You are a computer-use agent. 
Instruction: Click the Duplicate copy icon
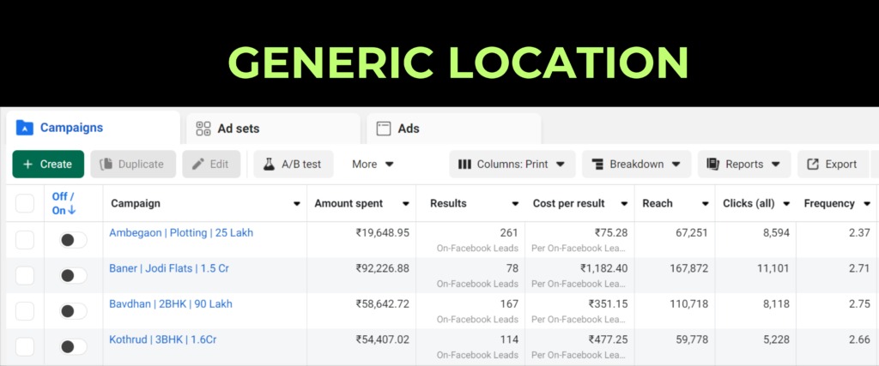pyautogui.click(x=106, y=165)
